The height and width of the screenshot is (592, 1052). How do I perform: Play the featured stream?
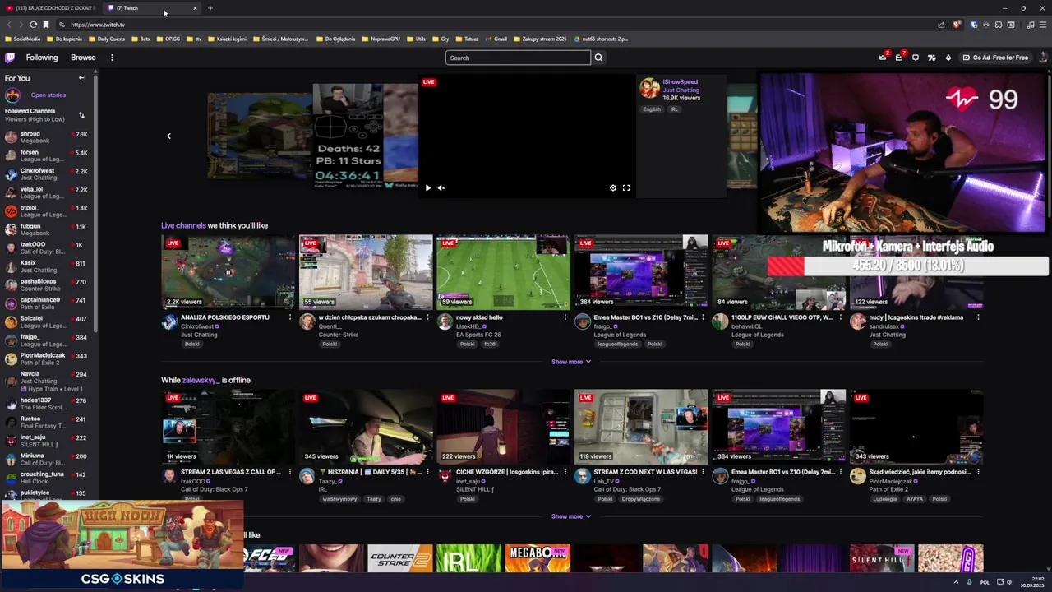pos(427,187)
